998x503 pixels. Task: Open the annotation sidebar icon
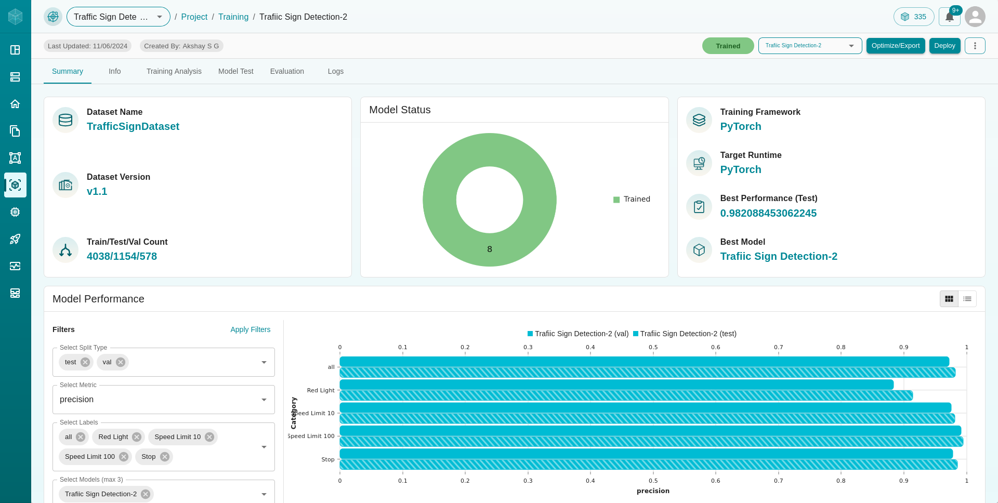(x=15, y=158)
